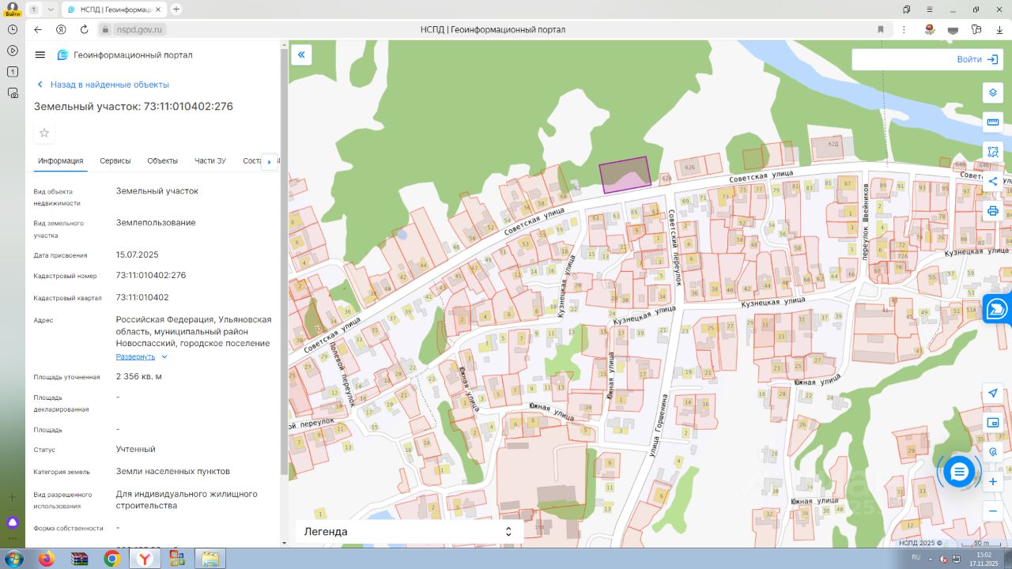
Task: Add land plot to favorites star
Action: [x=44, y=133]
